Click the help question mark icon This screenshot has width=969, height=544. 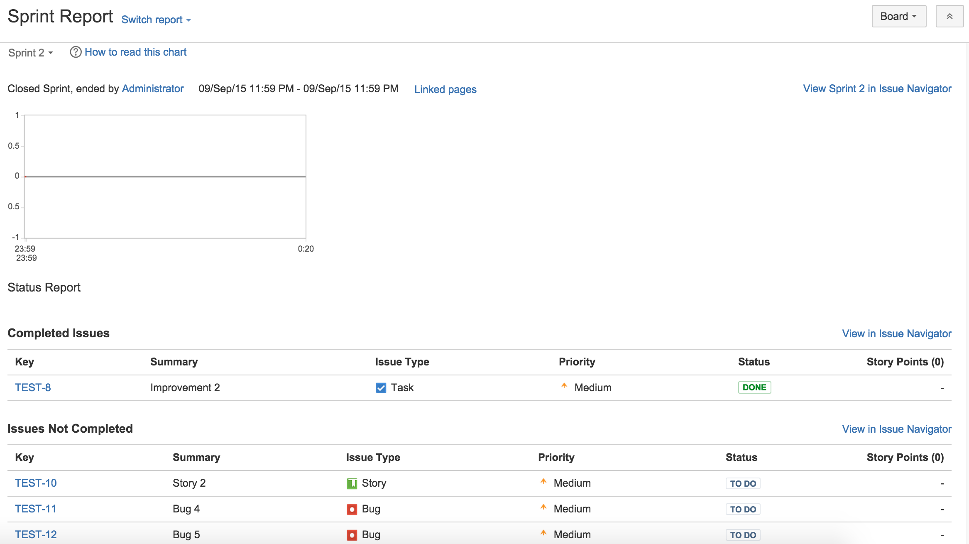[x=75, y=52]
